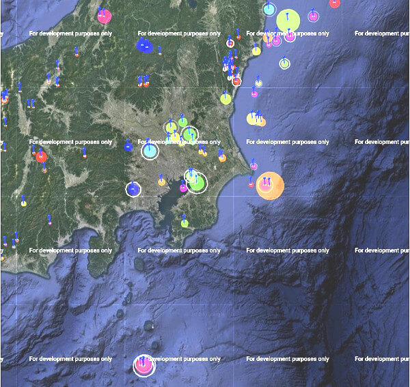Click the small red marker left of the large orange circle
Image resolution: width=410 pixels, height=387 pixels.
tap(251, 184)
